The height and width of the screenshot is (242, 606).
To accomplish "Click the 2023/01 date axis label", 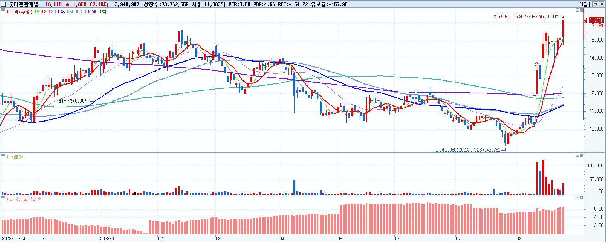I will 108,239.
